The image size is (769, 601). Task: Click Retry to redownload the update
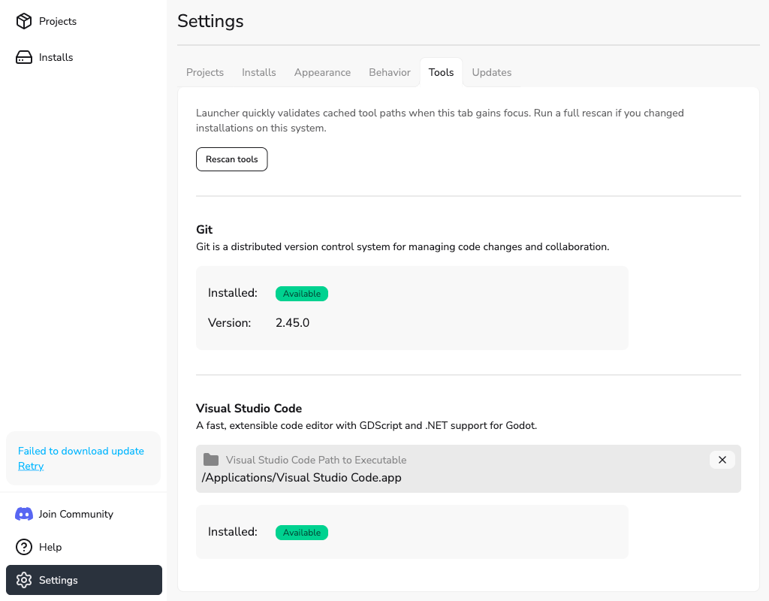pyautogui.click(x=31, y=466)
